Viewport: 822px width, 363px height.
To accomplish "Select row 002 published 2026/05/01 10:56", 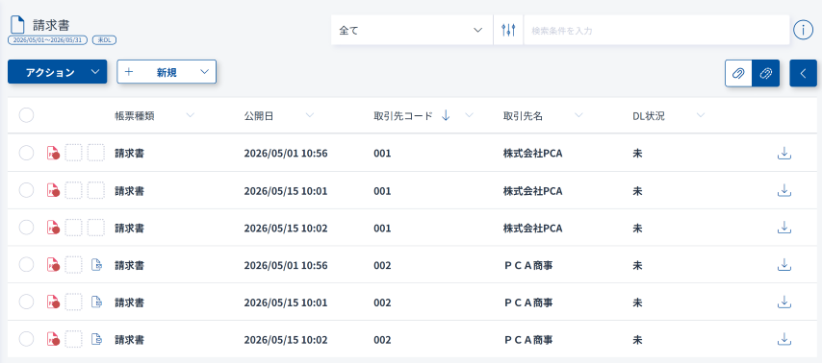I will (26, 265).
